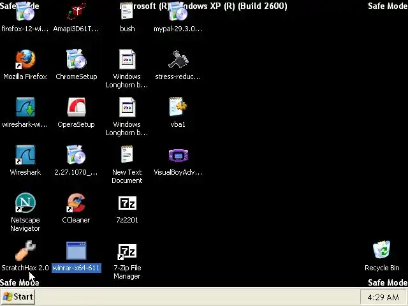The height and width of the screenshot is (306, 408).
Task: Click the CCleaner label text
Action: (x=76, y=220)
